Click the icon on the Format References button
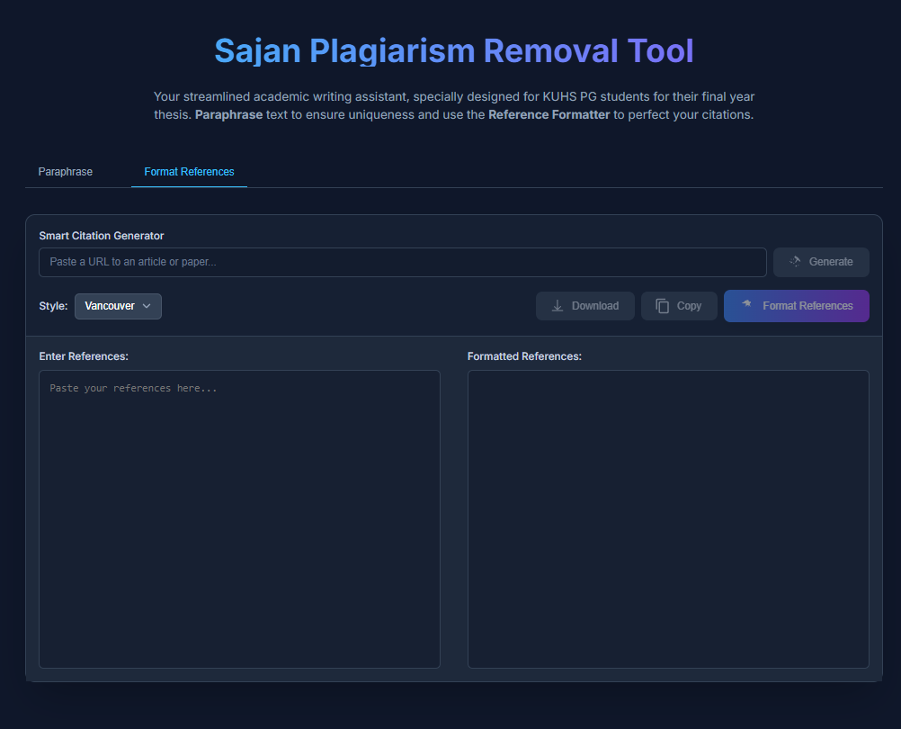 pyautogui.click(x=746, y=305)
